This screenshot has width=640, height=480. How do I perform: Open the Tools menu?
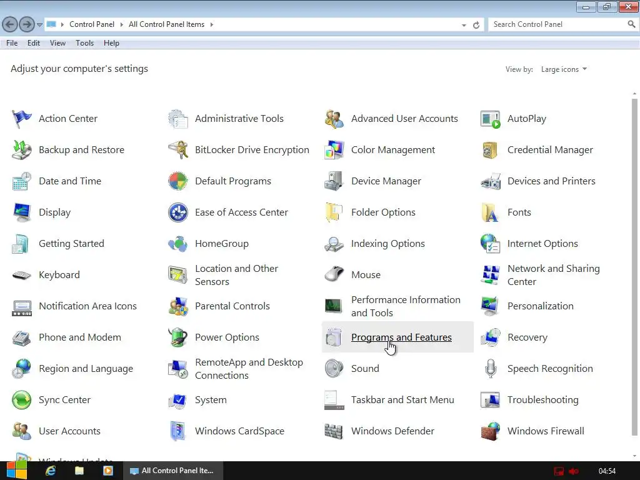(x=84, y=43)
